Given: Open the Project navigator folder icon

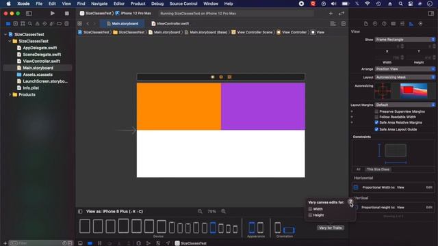Looking at the screenshot, I should click(x=8, y=24).
